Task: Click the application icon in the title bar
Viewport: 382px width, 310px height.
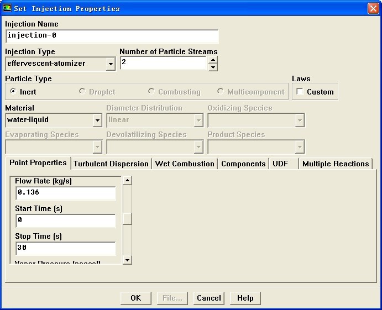Action: click(x=8, y=8)
